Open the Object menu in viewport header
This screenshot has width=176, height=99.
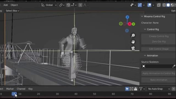pos(14,5)
